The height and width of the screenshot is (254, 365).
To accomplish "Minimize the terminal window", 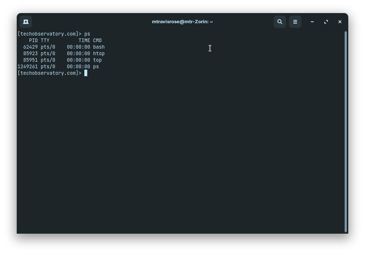I will 312,22.
